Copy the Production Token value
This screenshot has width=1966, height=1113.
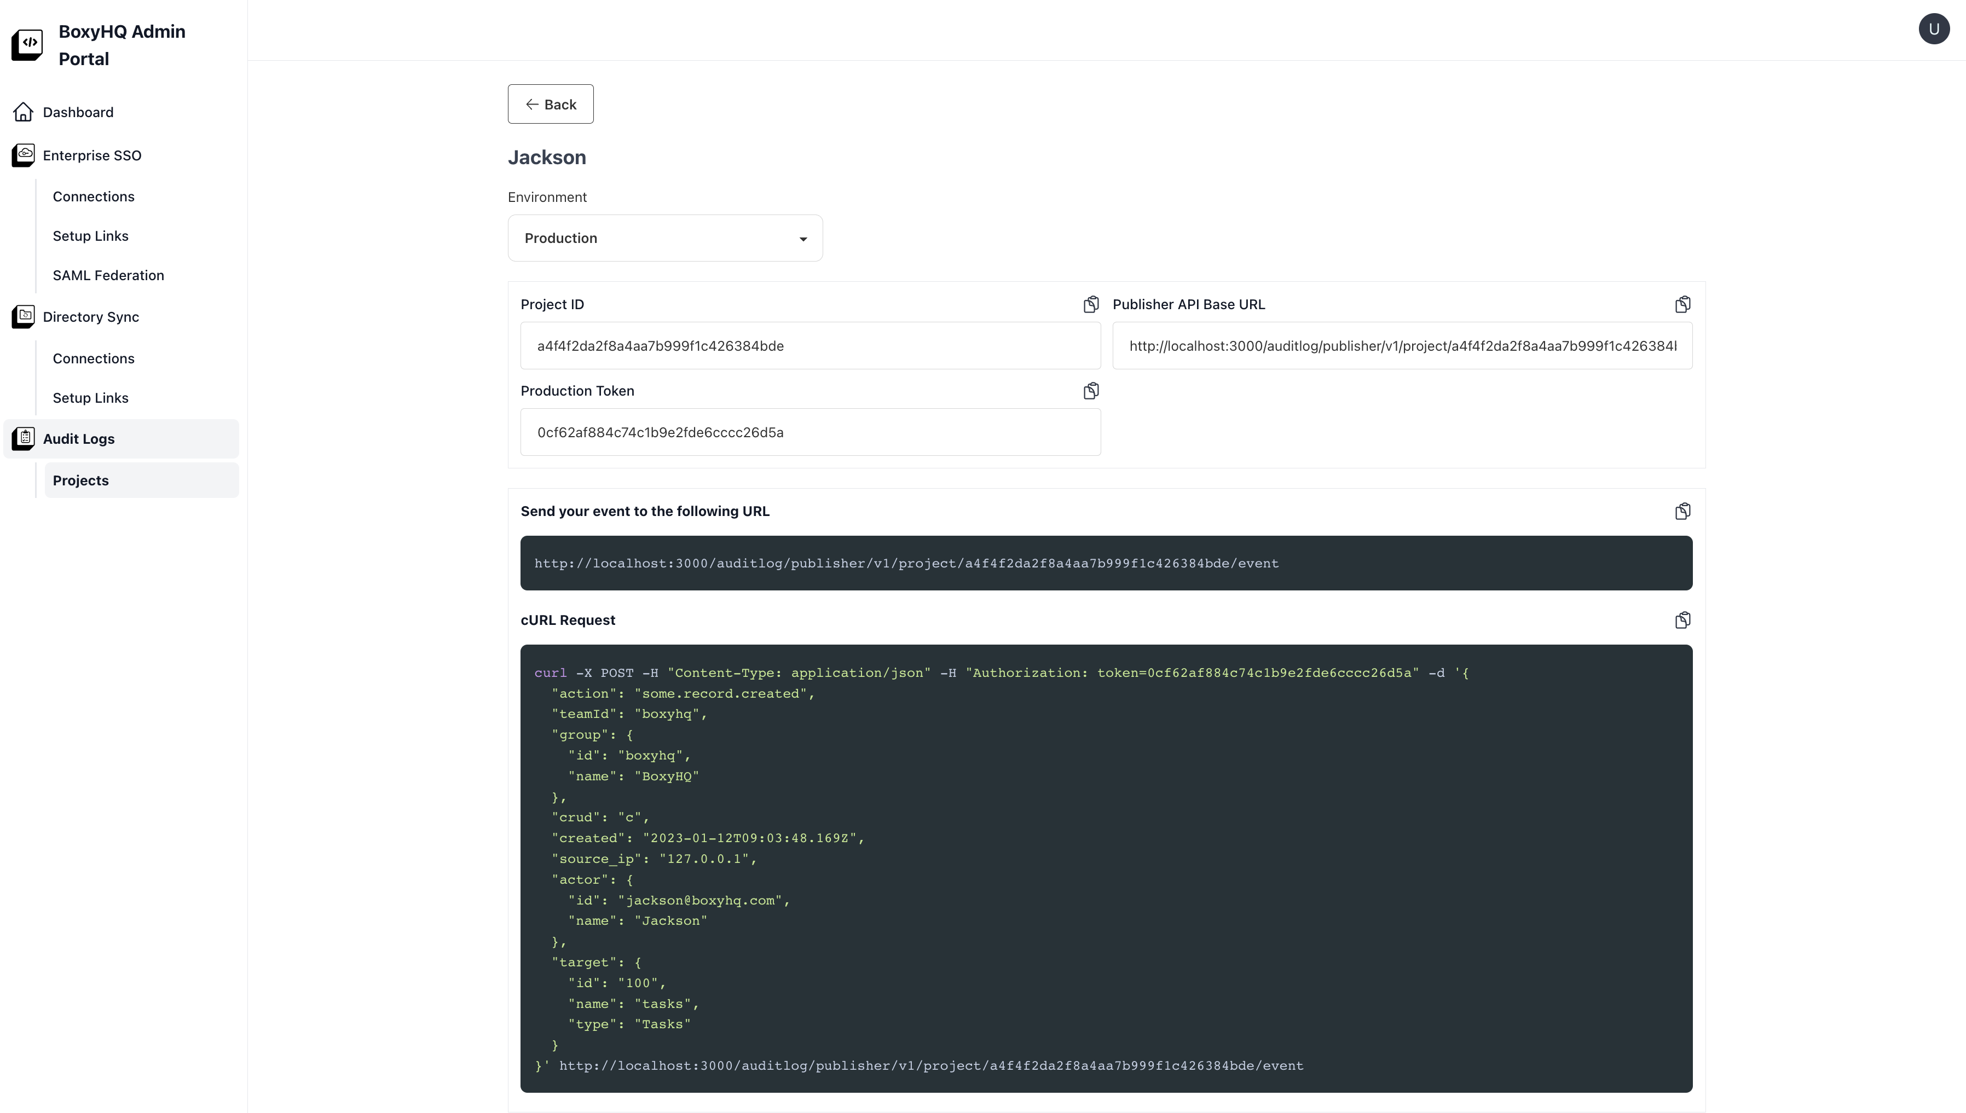[1091, 391]
